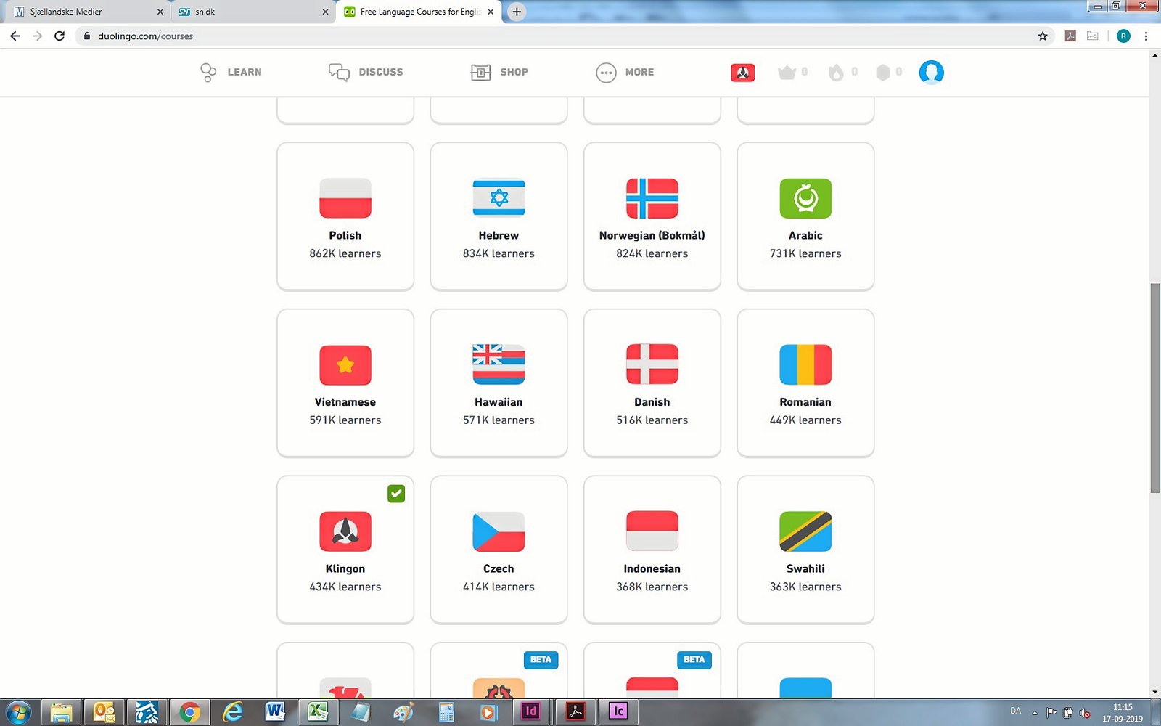Click the page vertical scrollbar thumb

coord(1154,388)
